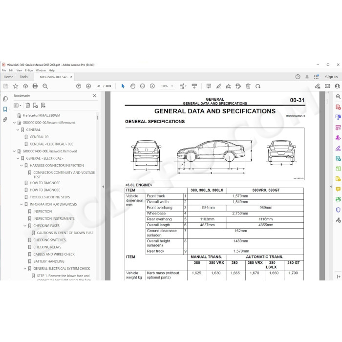The width and height of the screenshot is (342, 342).
Task: Close the Mitsubishi-380 document tab
Action: click(x=71, y=77)
